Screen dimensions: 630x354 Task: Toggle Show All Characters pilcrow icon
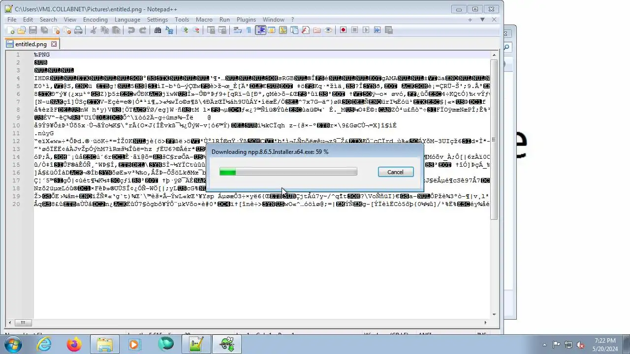click(x=249, y=30)
